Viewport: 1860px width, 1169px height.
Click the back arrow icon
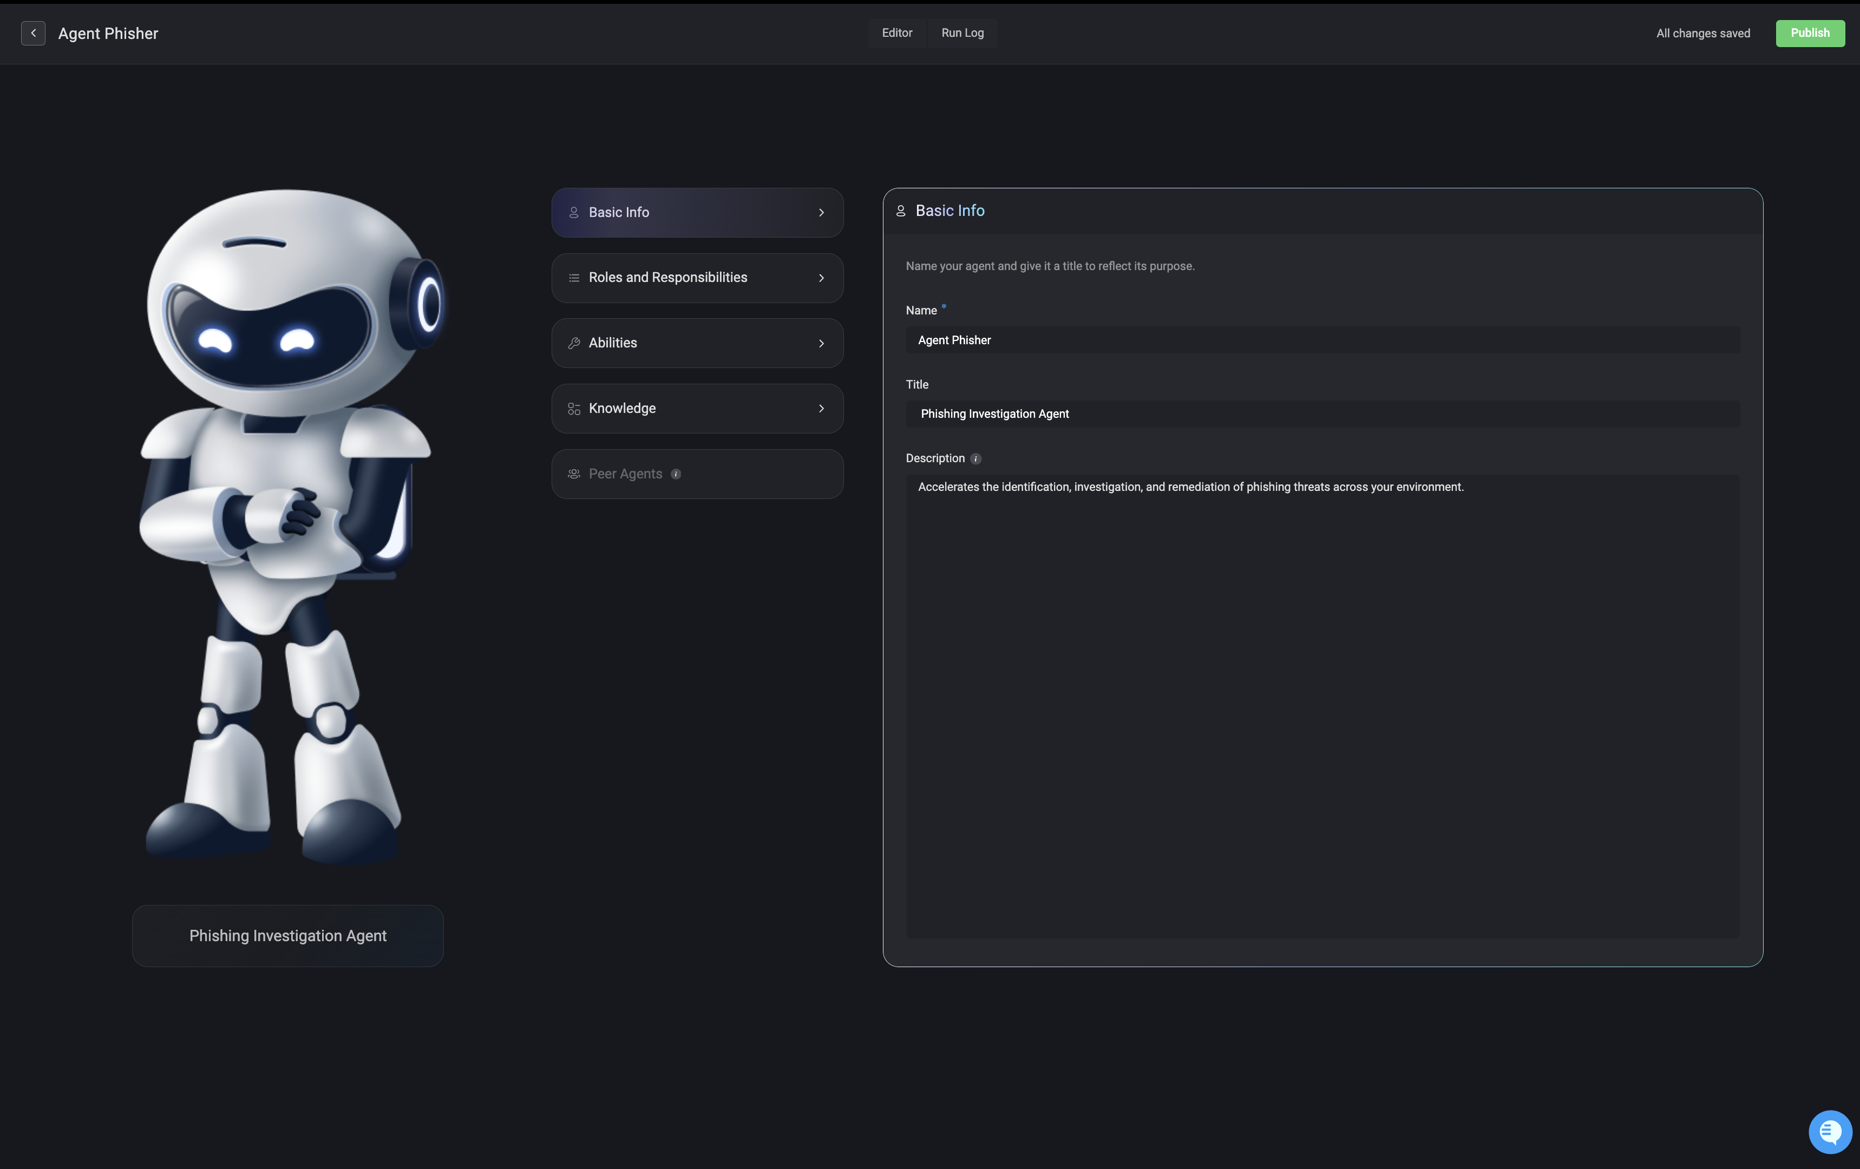tap(32, 33)
